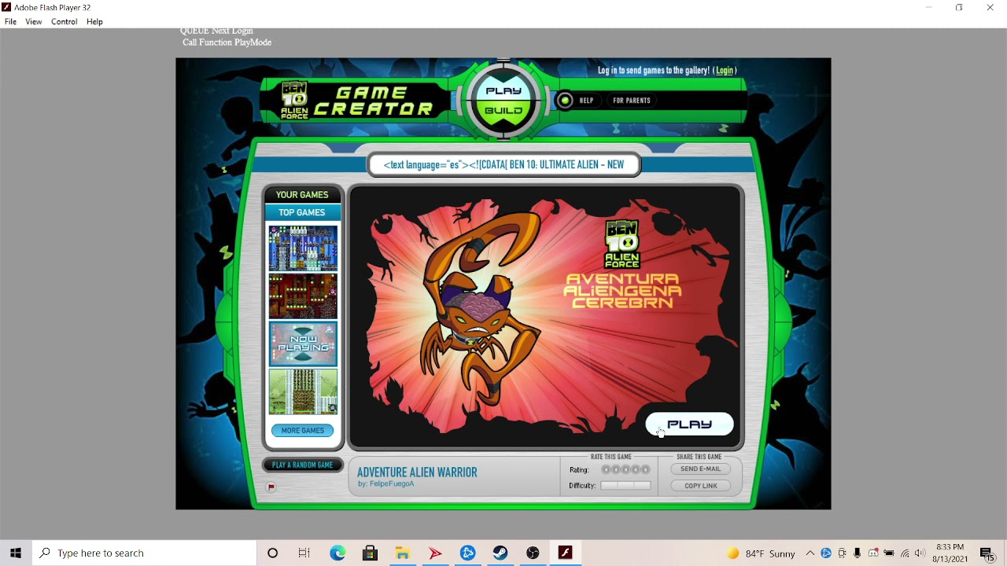Click the Login link
This screenshot has height=566, width=1007.
click(x=725, y=70)
